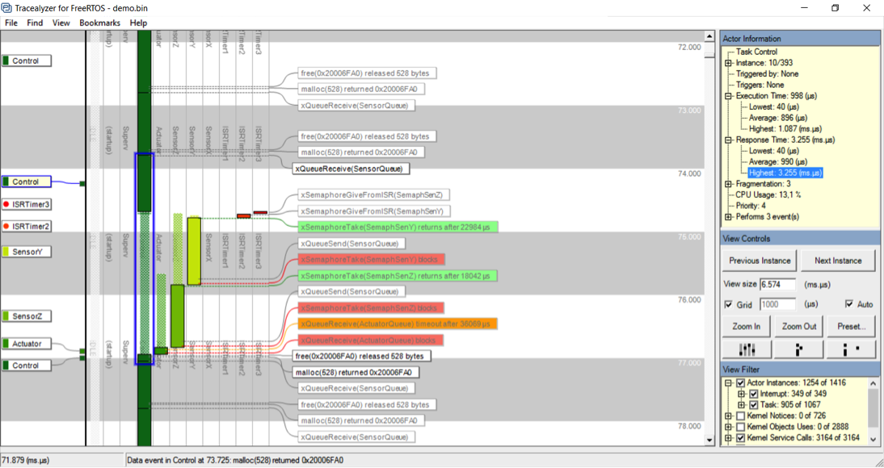Collapse the Actor Instances filter node

pyautogui.click(x=728, y=383)
